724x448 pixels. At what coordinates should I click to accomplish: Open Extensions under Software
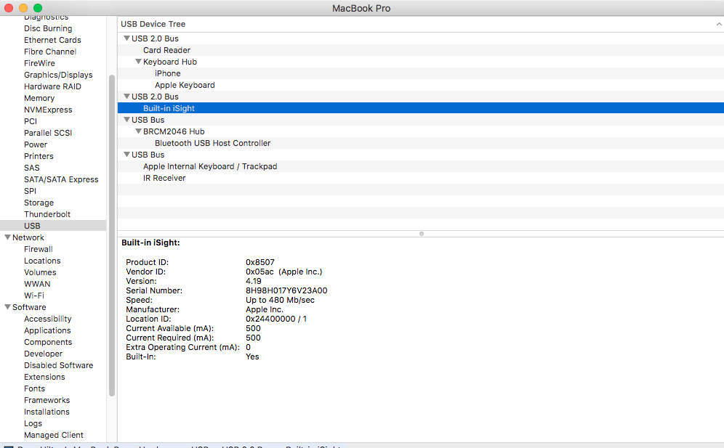click(44, 377)
